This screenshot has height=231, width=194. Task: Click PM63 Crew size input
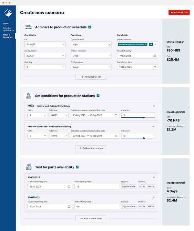click(x=138, y=135)
